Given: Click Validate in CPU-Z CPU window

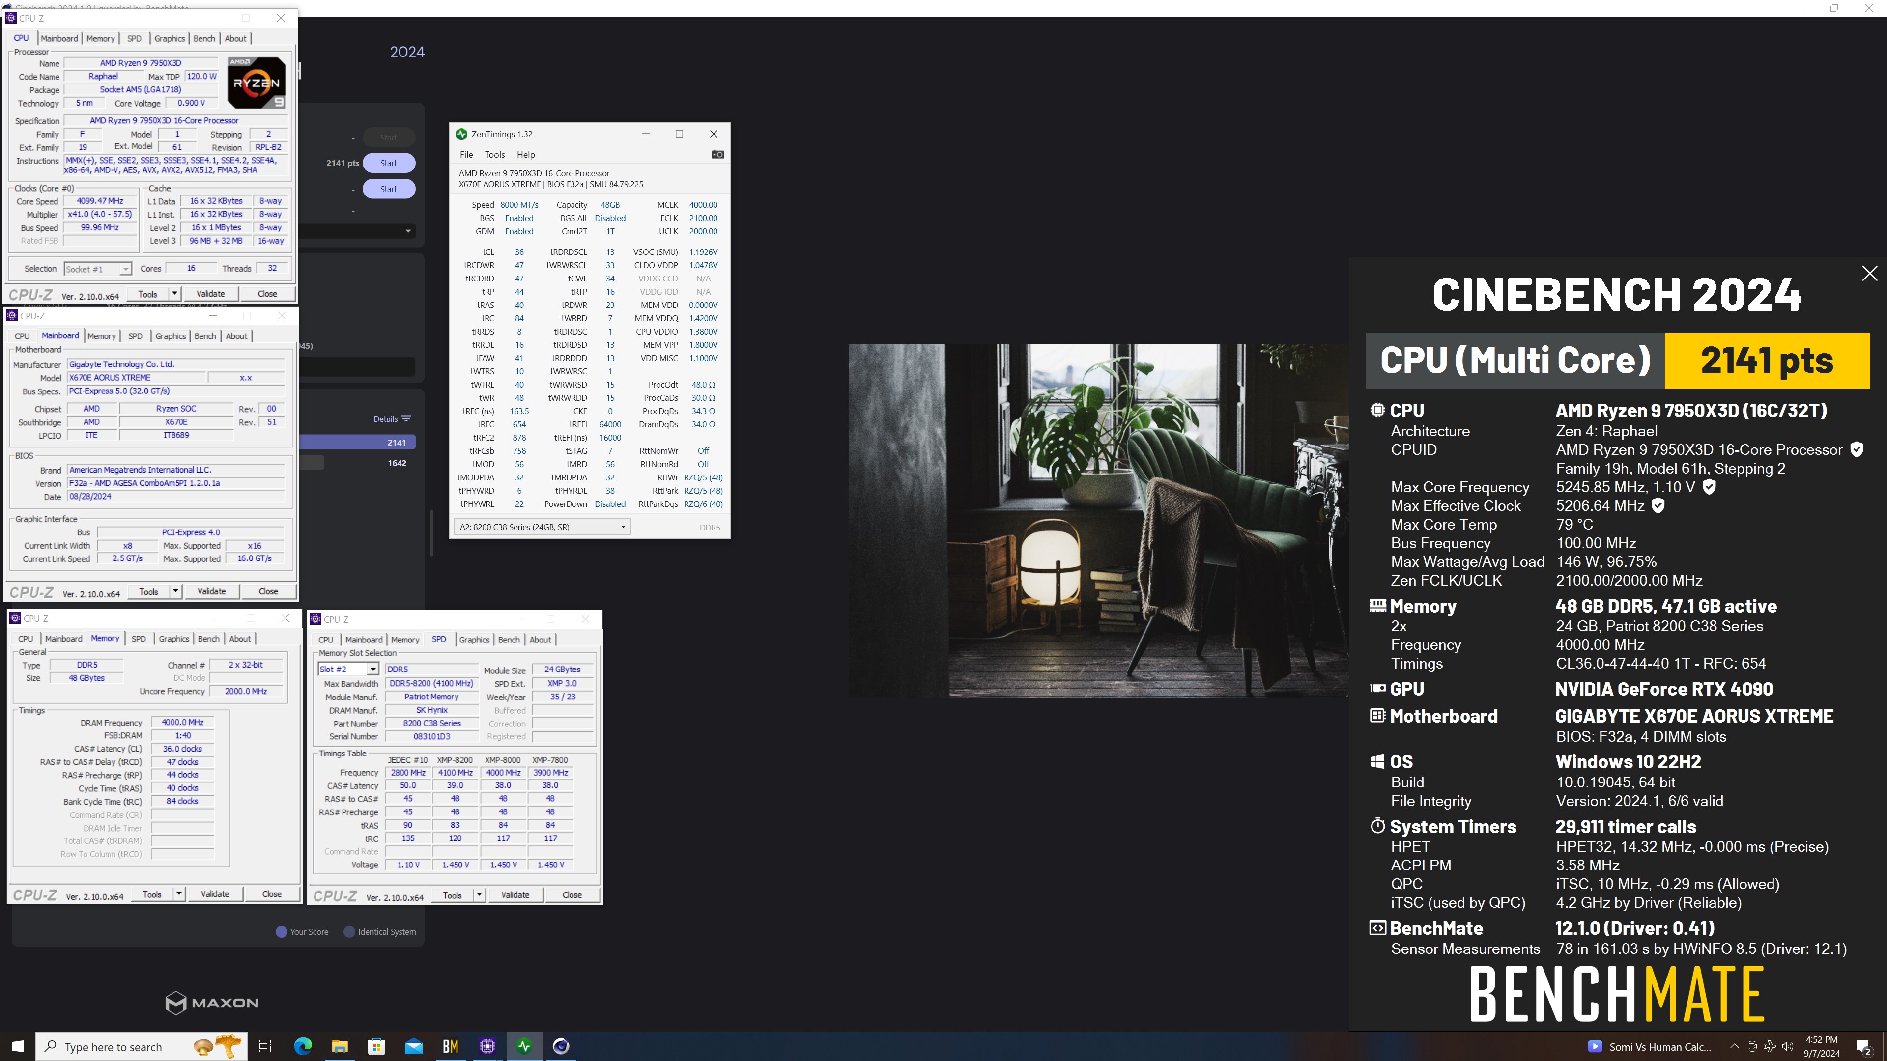Looking at the screenshot, I should (x=211, y=294).
